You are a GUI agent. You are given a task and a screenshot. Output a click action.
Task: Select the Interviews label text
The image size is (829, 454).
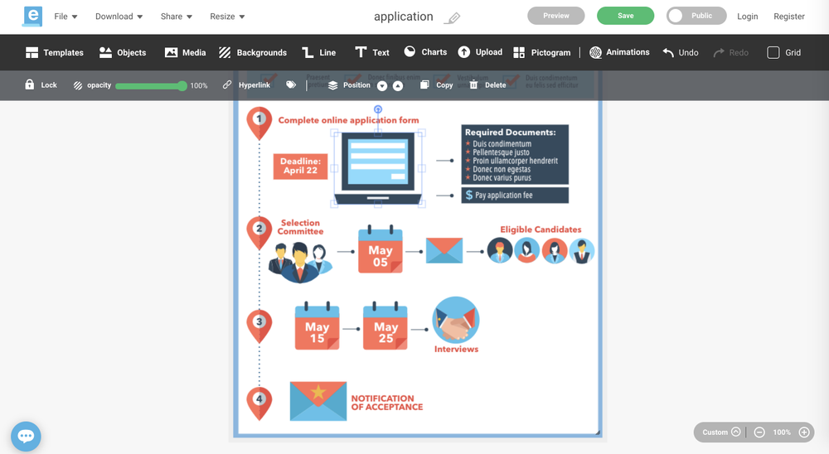point(456,349)
